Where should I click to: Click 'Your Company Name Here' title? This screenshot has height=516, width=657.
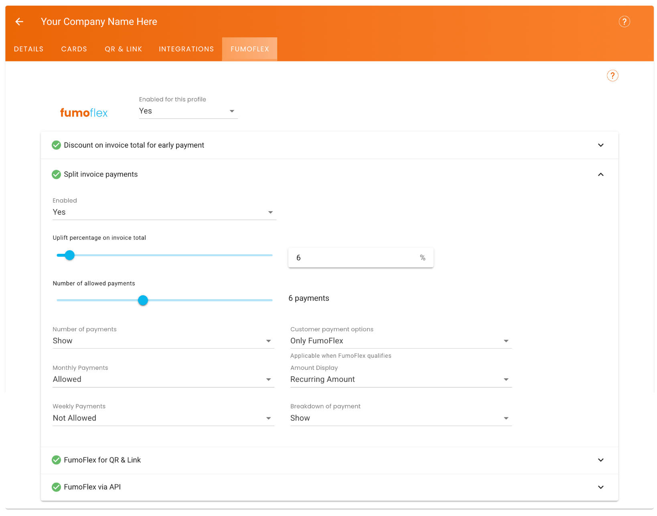point(99,22)
